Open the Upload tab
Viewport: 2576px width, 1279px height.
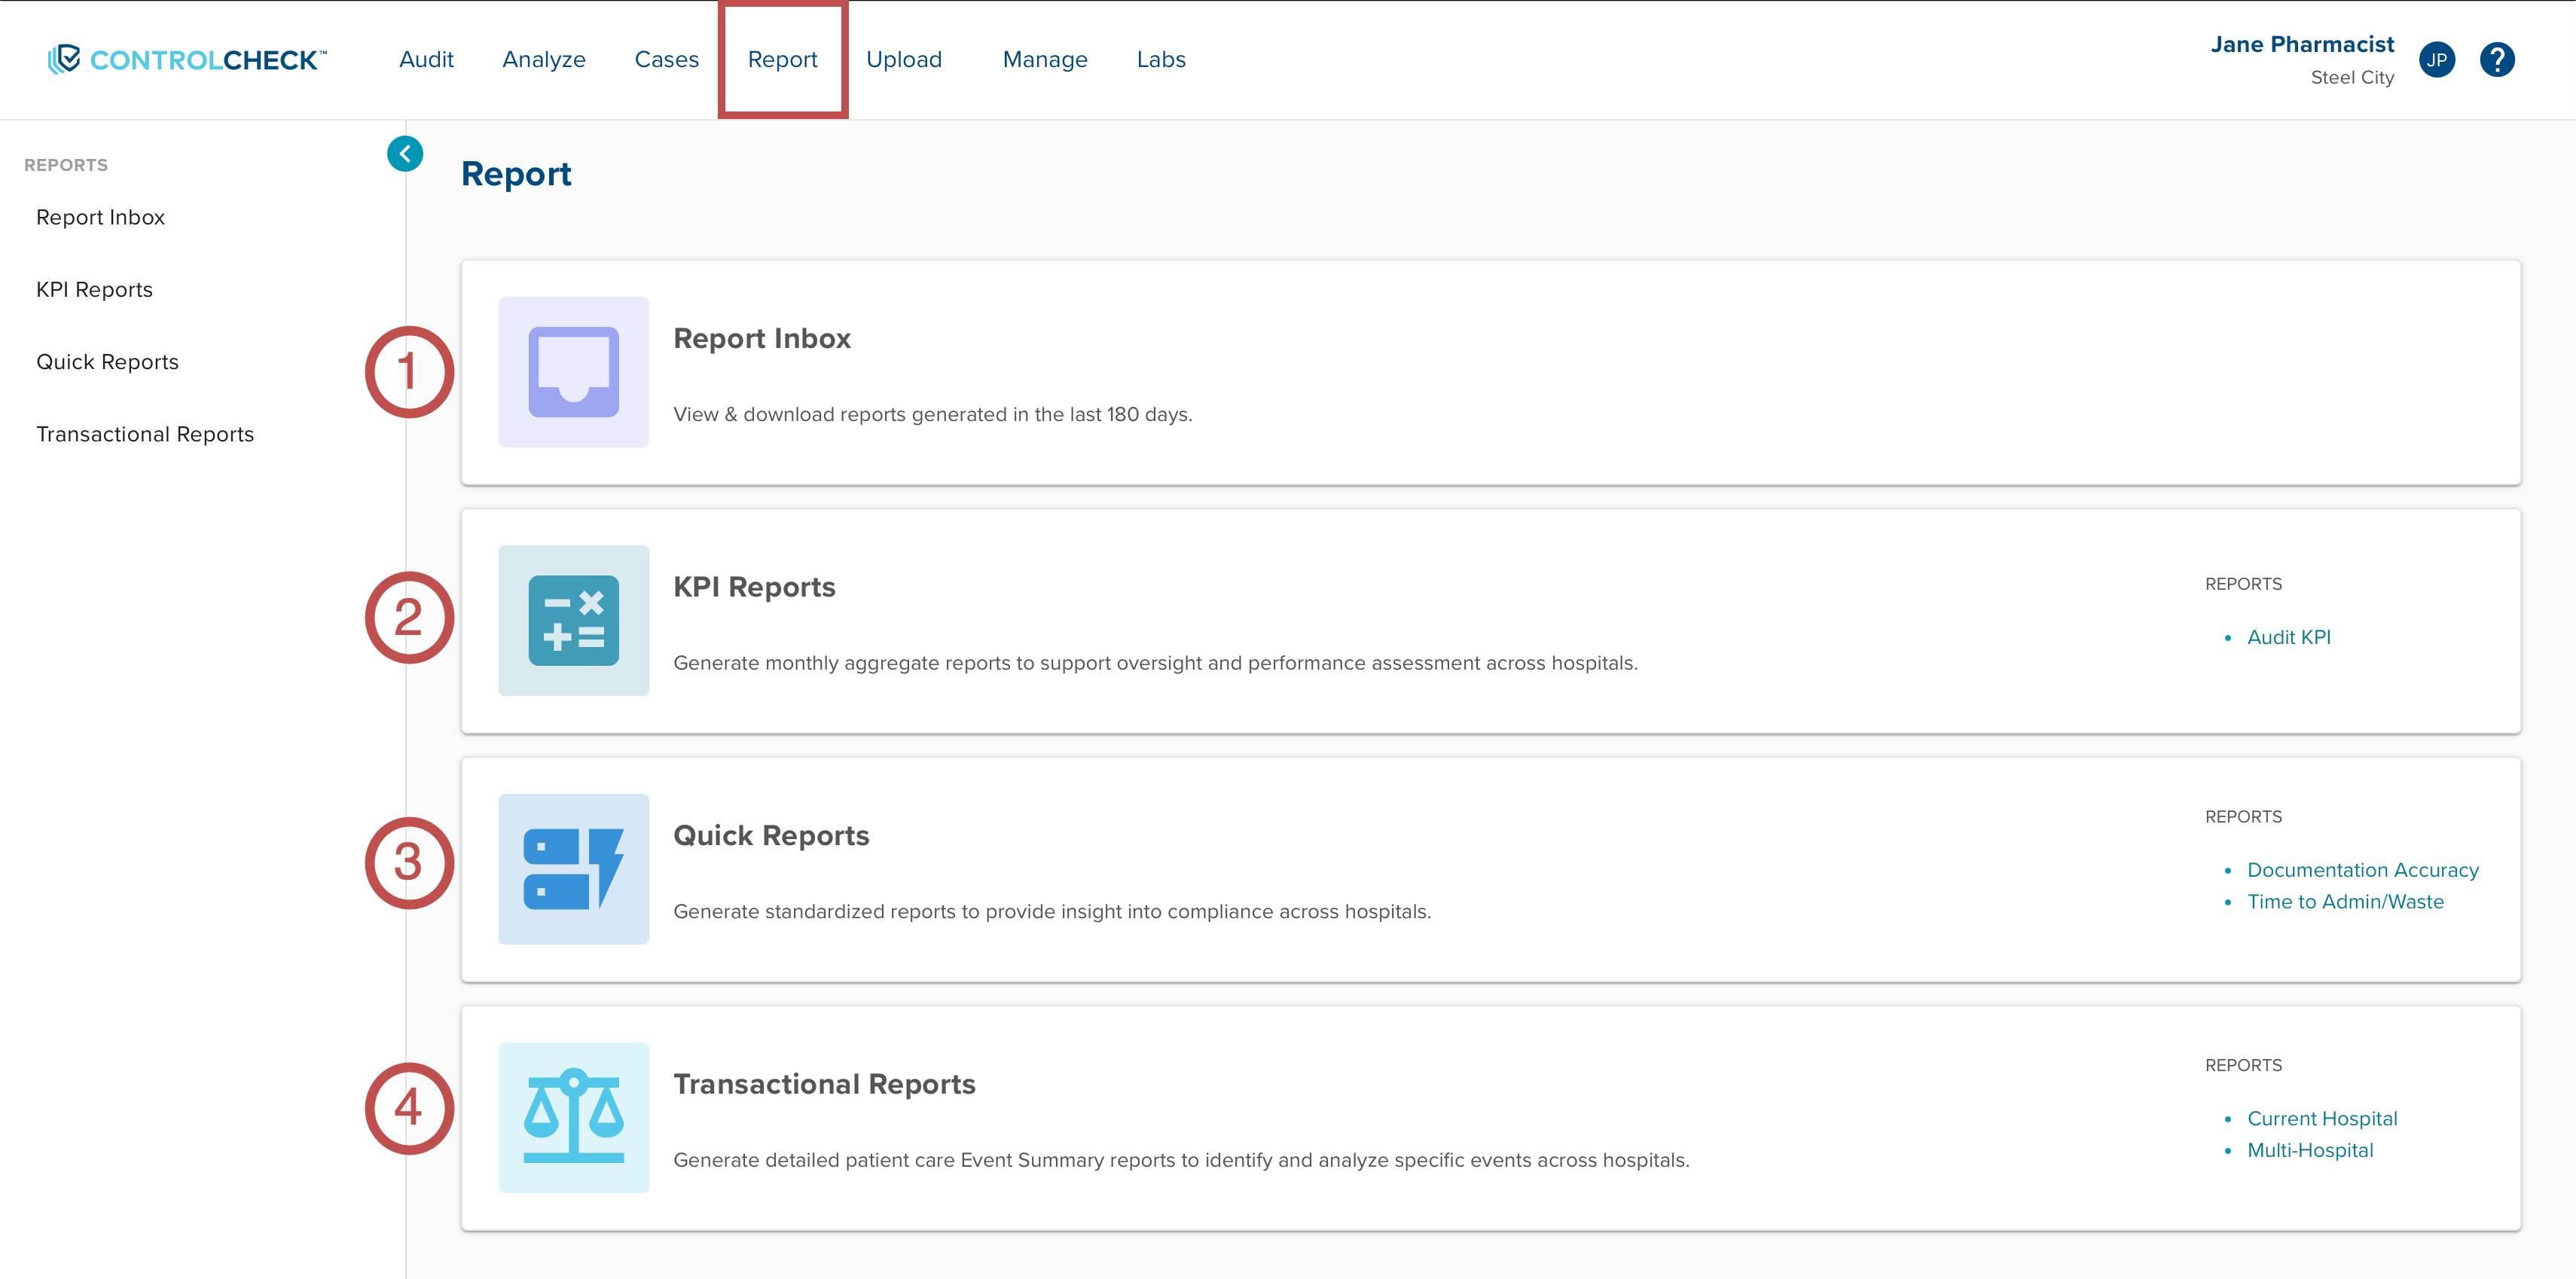tap(904, 60)
